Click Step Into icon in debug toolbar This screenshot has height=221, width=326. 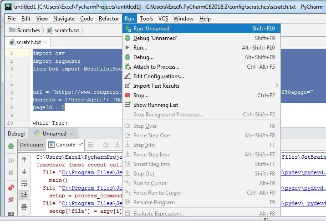[x=117, y=145]
